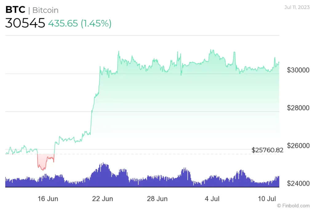
Task: Click the 4 Jul date marker
Action: coord(212,199)
